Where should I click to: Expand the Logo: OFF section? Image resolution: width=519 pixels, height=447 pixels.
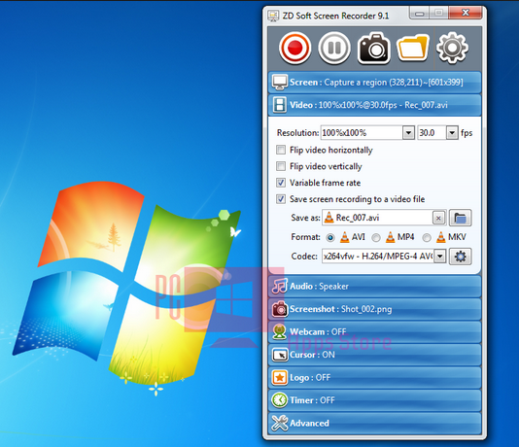pos(375,377)
